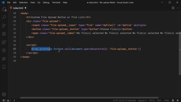The height and width of the screenshot is (102, 181).
Task: Split the editor to the right
Action: click(173, 8)
